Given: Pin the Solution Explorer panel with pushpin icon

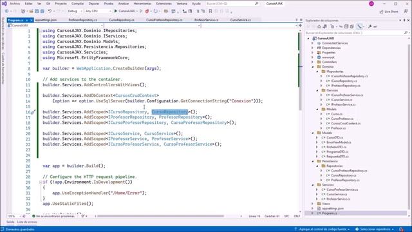Looking at the screenshot, I should [x=404, y=20].
